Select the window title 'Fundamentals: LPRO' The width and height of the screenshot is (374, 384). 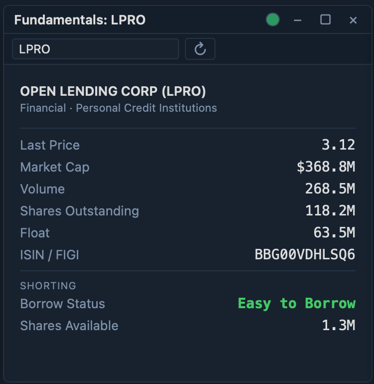click(80, 20)
